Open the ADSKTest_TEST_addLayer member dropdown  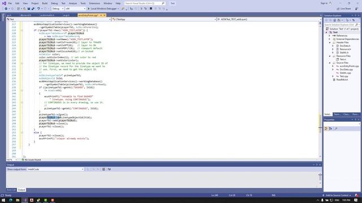click(269, 19)
